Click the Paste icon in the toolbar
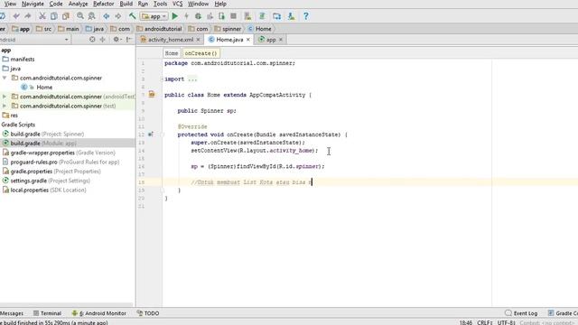 pyautogui.click(x=66, y=16)
